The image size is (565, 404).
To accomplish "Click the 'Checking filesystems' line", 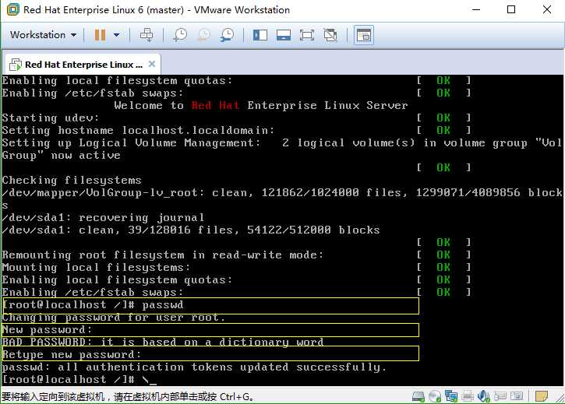I will coord(72,180).
